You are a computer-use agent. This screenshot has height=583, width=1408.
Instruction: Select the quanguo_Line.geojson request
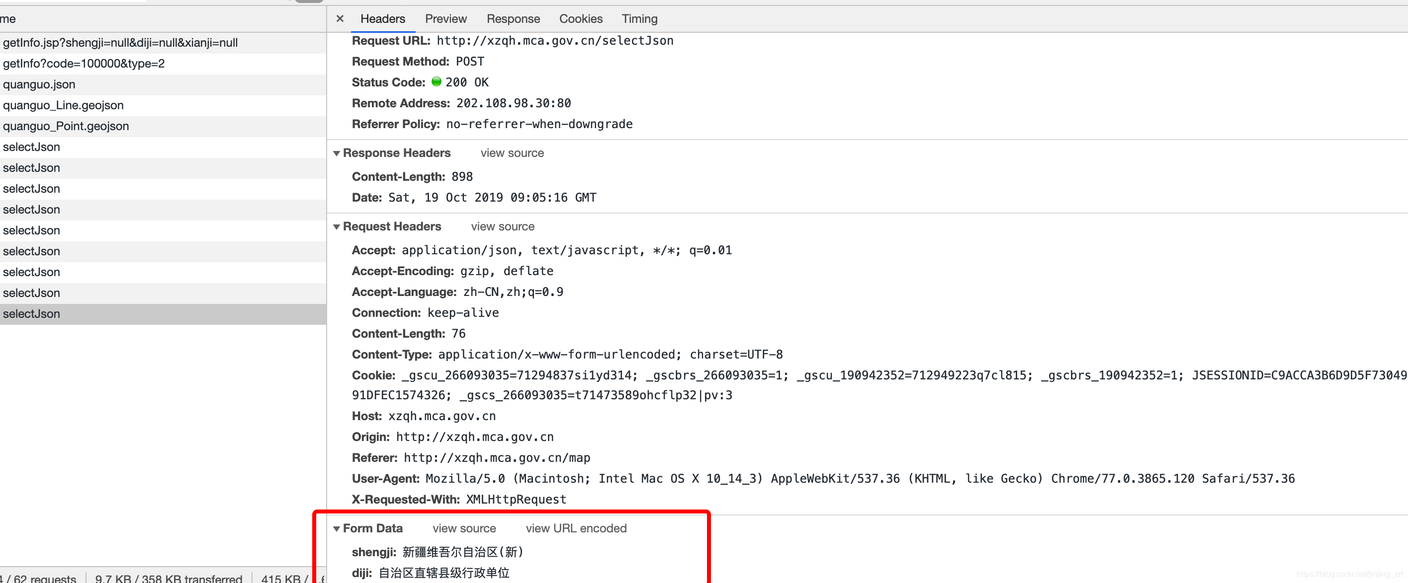click(63, 105)
